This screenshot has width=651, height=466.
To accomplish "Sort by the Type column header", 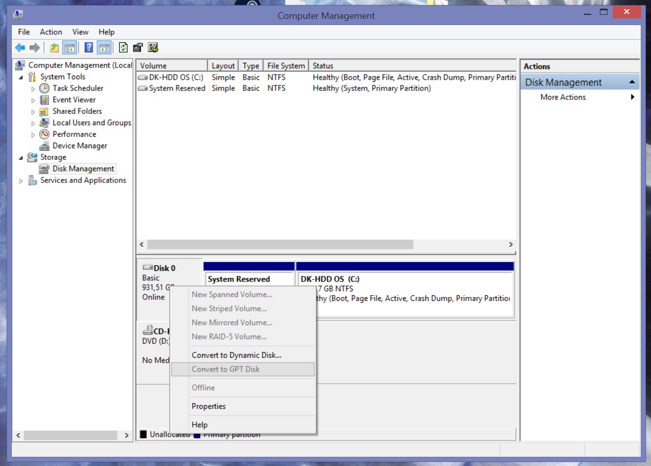I will tap(251, 66).
